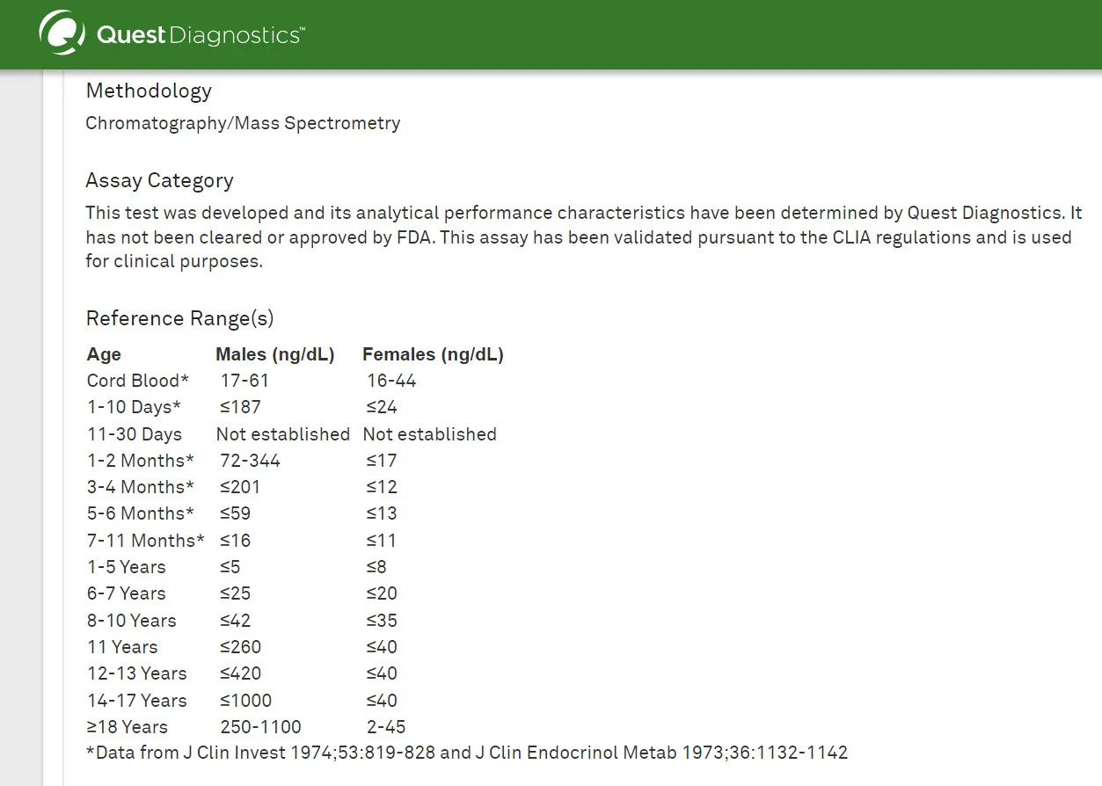Click male 'Not established' cell
The image size is (1102, 786).
[x=282, y=434]
